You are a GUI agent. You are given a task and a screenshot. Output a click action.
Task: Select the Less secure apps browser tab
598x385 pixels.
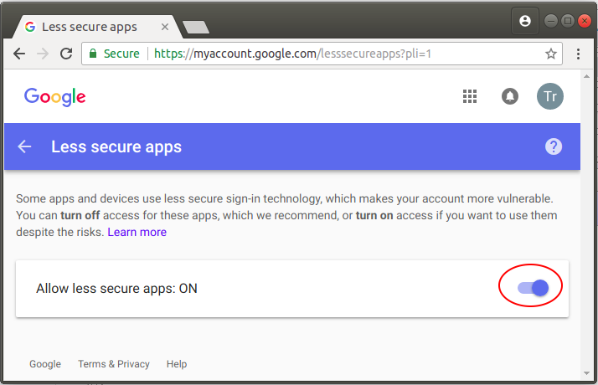(x=97, y=27)
